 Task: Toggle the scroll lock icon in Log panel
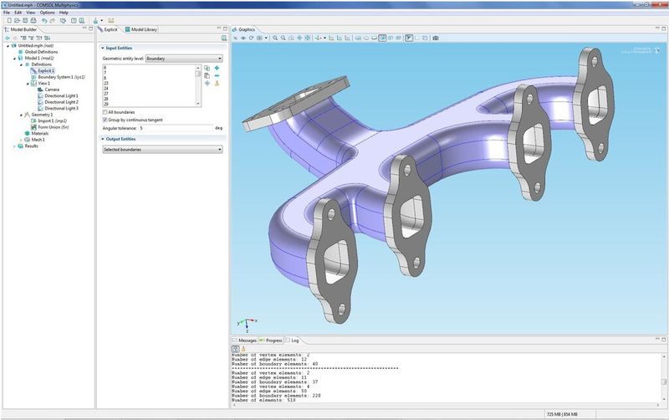[x=236, y=349]
